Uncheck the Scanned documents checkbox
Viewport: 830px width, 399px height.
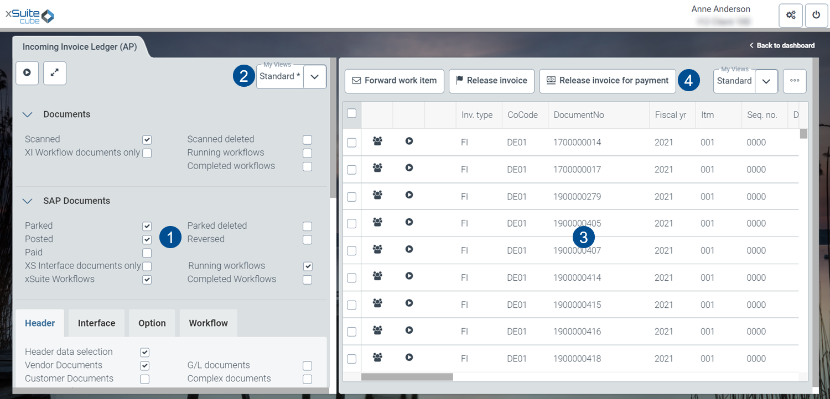coord(147,140)
